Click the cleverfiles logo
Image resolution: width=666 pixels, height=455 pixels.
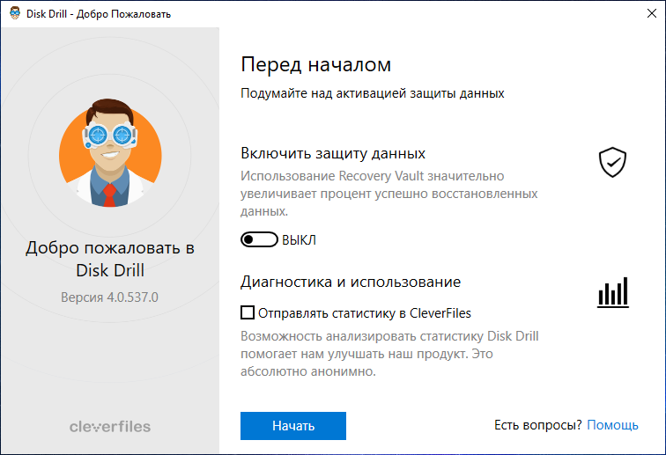tap(110, 427)
